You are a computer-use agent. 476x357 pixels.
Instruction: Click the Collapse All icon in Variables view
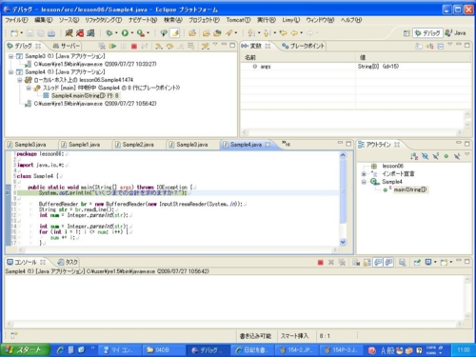coord(441,47)
